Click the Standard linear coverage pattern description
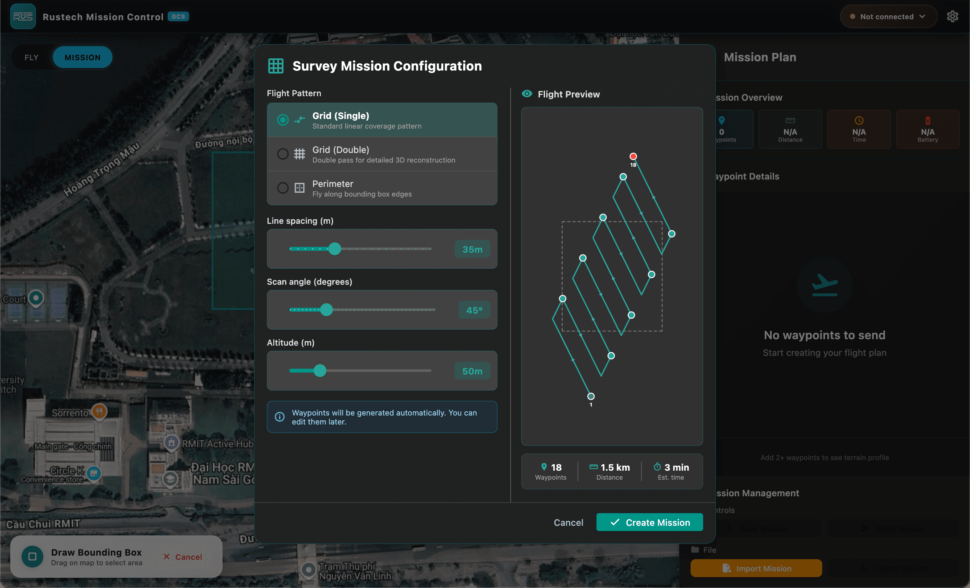The image size is (970, 588). pos(367,126)
